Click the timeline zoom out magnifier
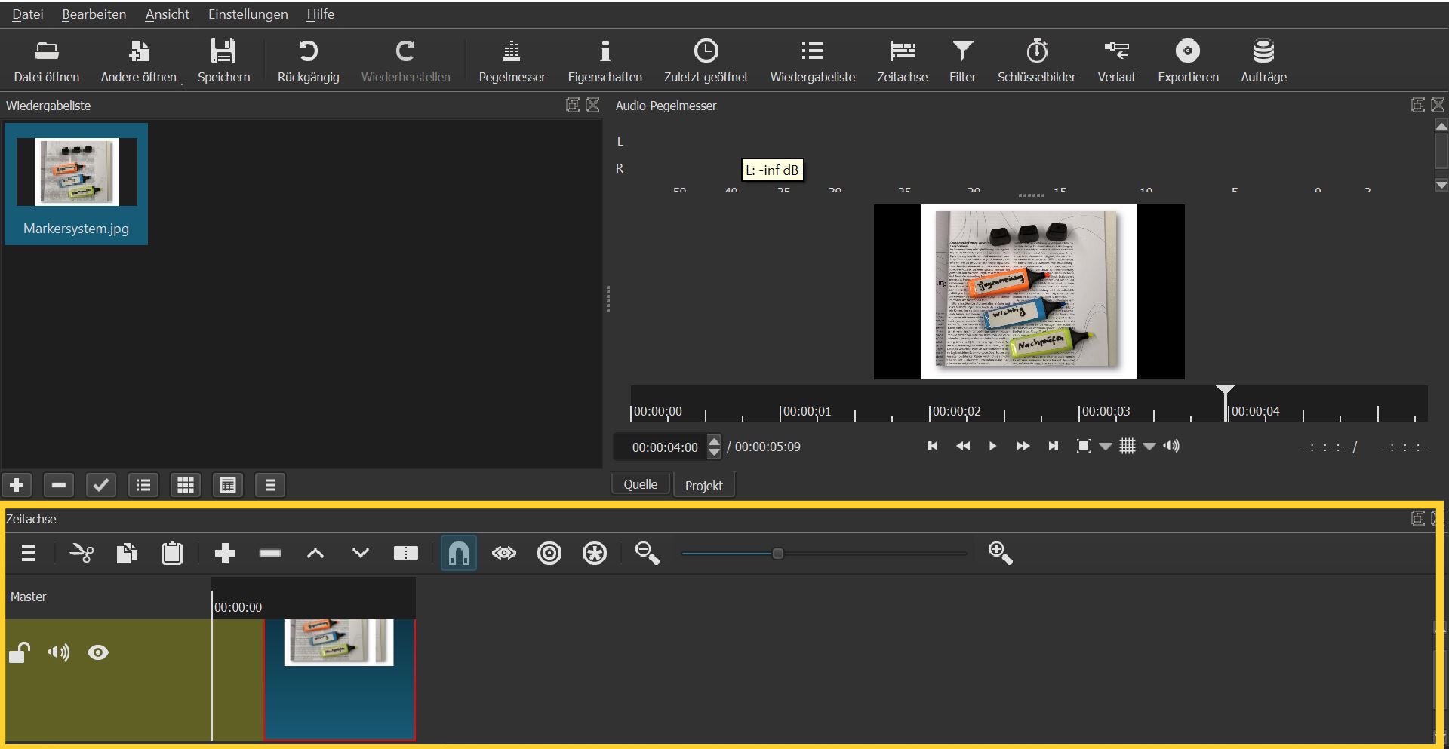This screenshot has width=1449, height=749. pyautogui.click(x=647, y=554)
